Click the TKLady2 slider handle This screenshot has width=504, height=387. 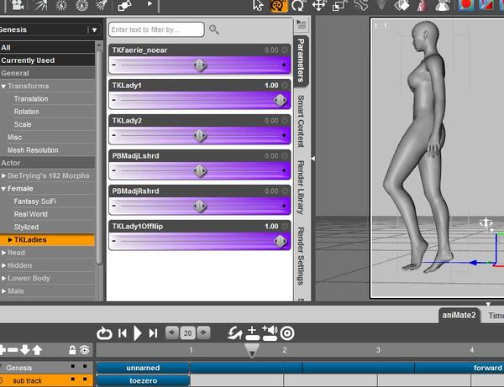point(200,136)
